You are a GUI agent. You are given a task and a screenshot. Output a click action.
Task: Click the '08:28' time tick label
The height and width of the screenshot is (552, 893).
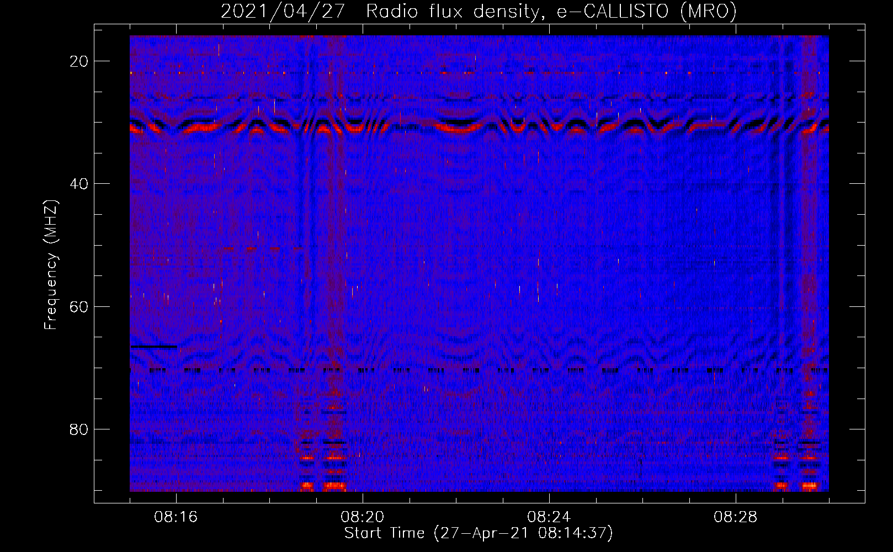(x=736, y=517)
